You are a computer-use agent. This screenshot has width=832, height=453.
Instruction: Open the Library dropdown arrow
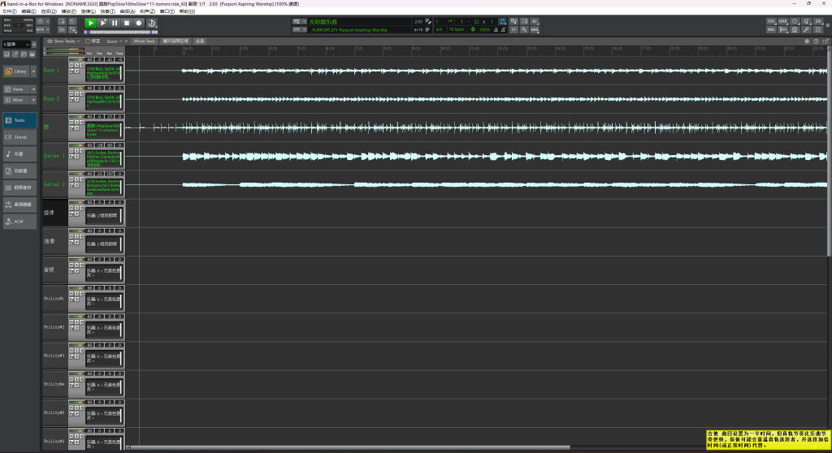click(34, 71)
